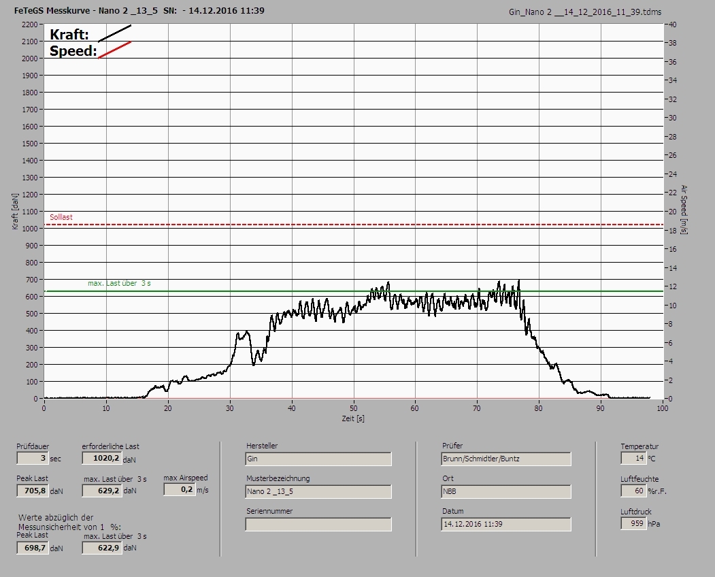Click the Prüfer label
The width and height of the screenshot is (715, 577).
(x=452, y=446)
